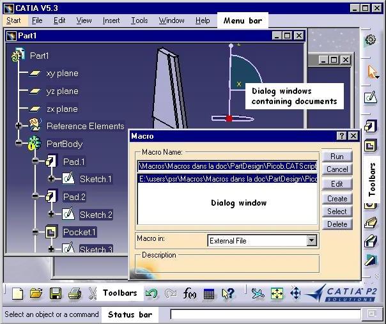386x324 pixels.
Task: Click Delete in the Macro dialog
Action: click(337, 224)
